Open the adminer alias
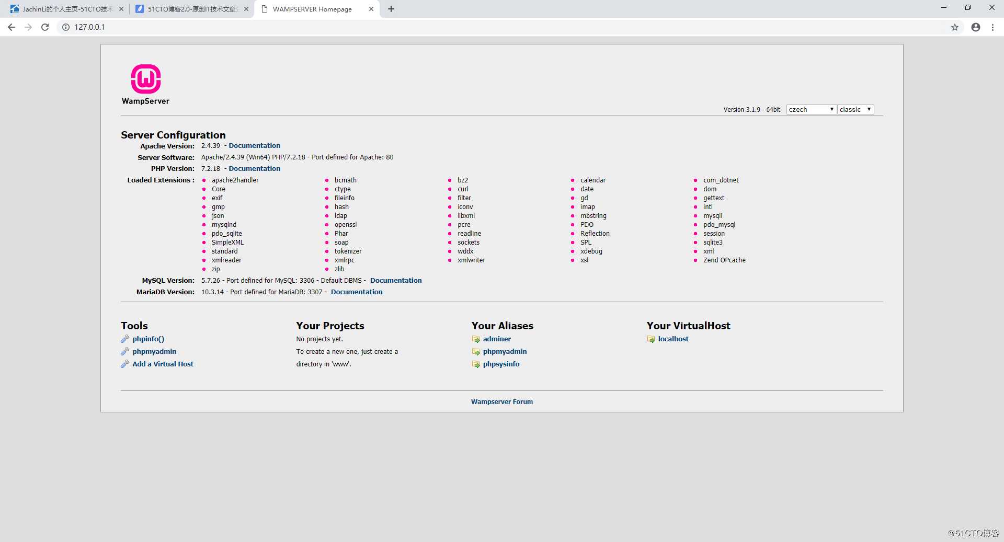1004x542 pixels. pos(497,339)
